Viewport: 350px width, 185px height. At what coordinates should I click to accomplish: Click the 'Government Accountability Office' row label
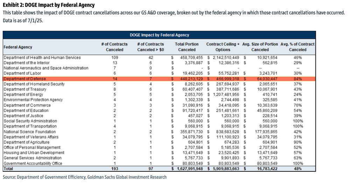[33, 163]
